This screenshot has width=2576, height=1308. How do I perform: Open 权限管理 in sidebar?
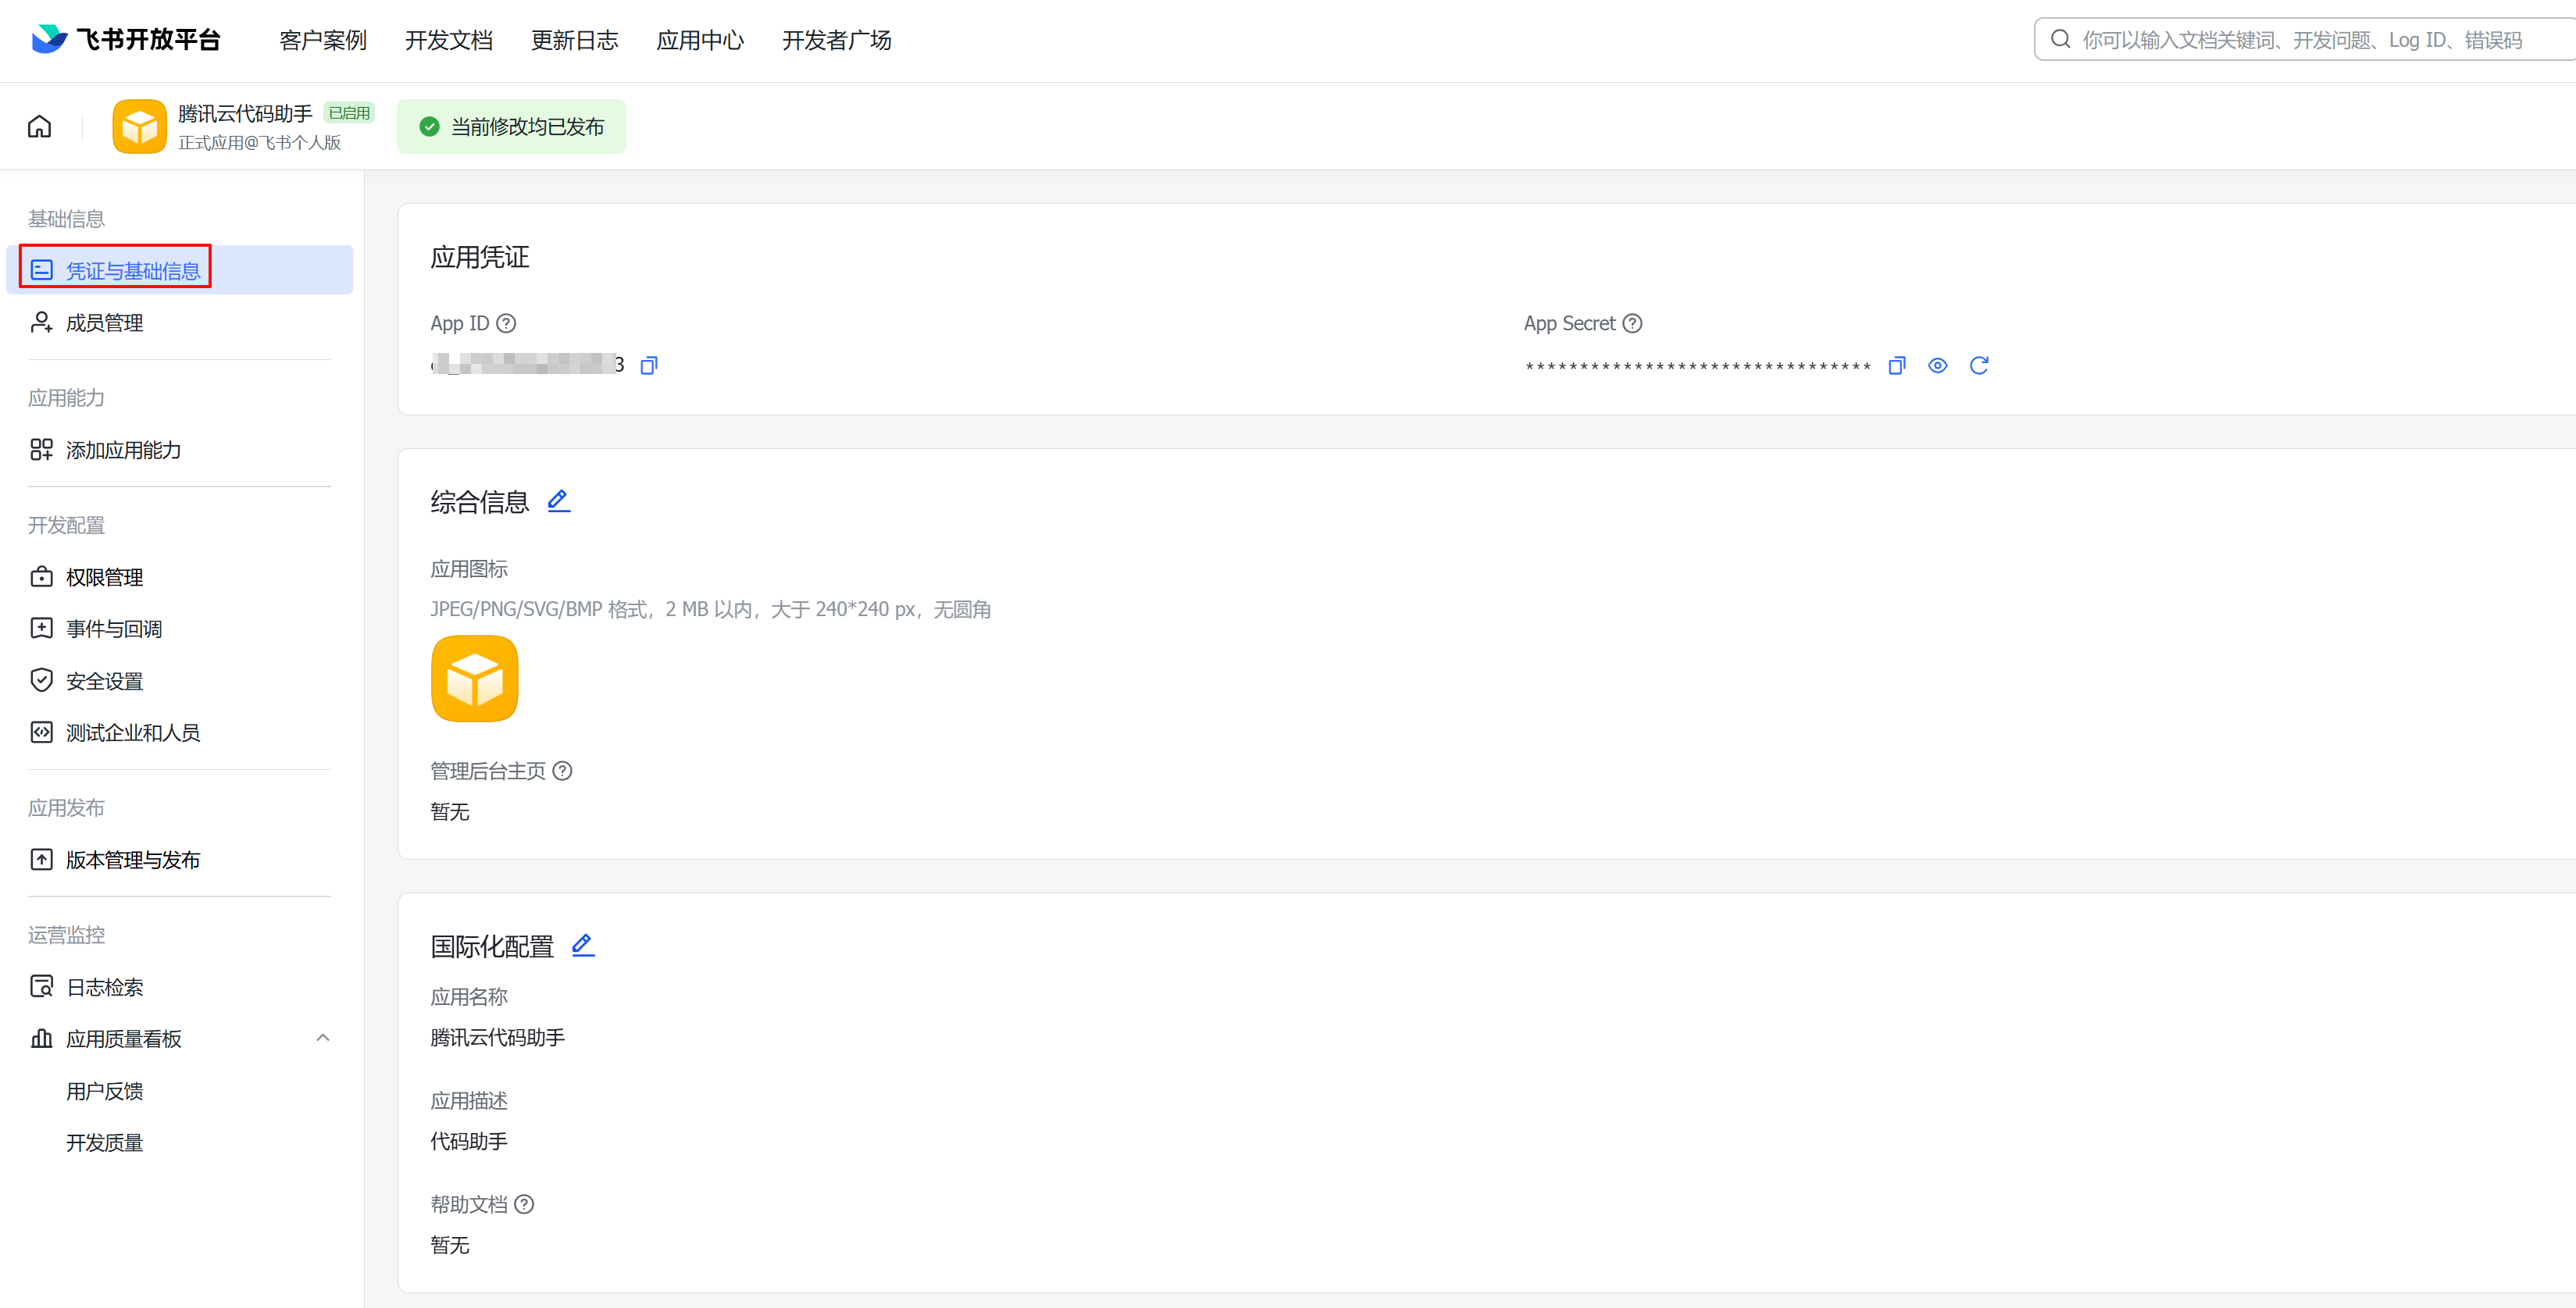[104, 577]
